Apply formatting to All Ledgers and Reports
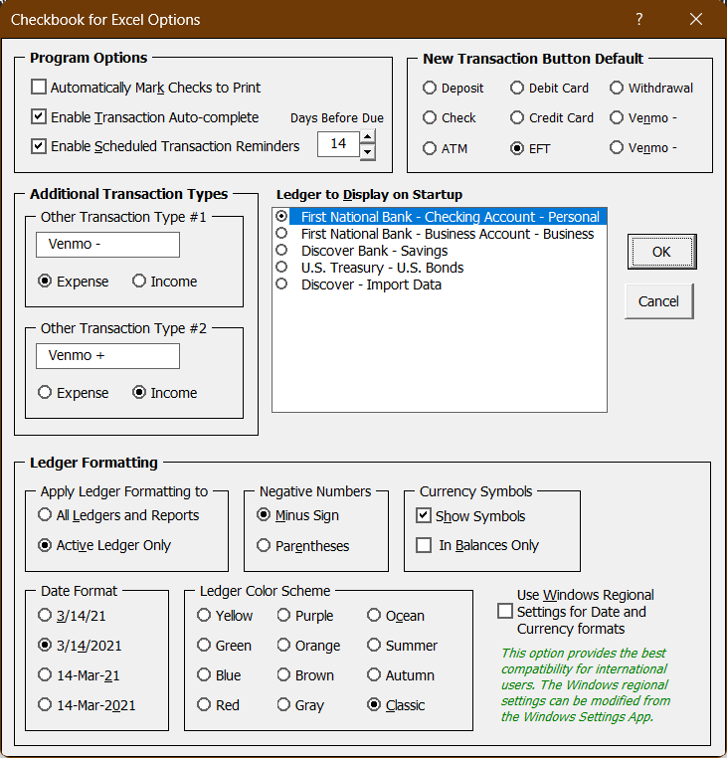This screenshot has height=758, width=727. [x=45, y=515]
